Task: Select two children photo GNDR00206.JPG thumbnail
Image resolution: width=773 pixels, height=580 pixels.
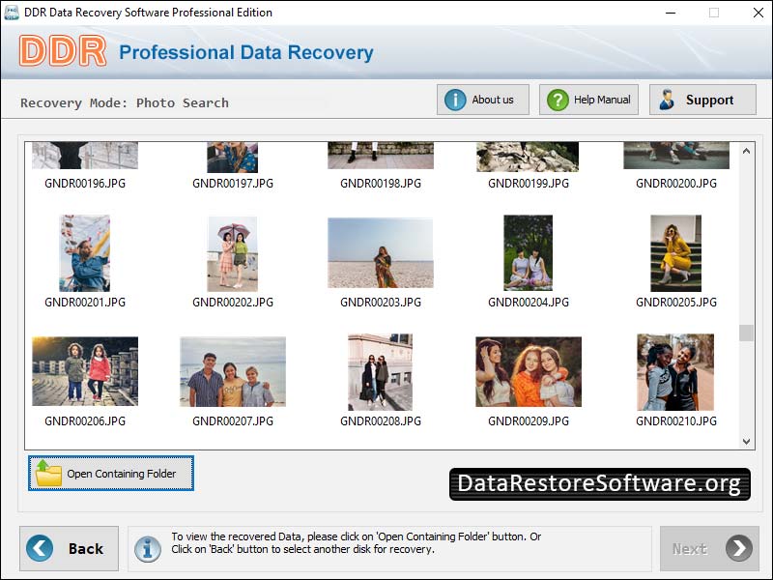Action: click(x=85, y=371)
